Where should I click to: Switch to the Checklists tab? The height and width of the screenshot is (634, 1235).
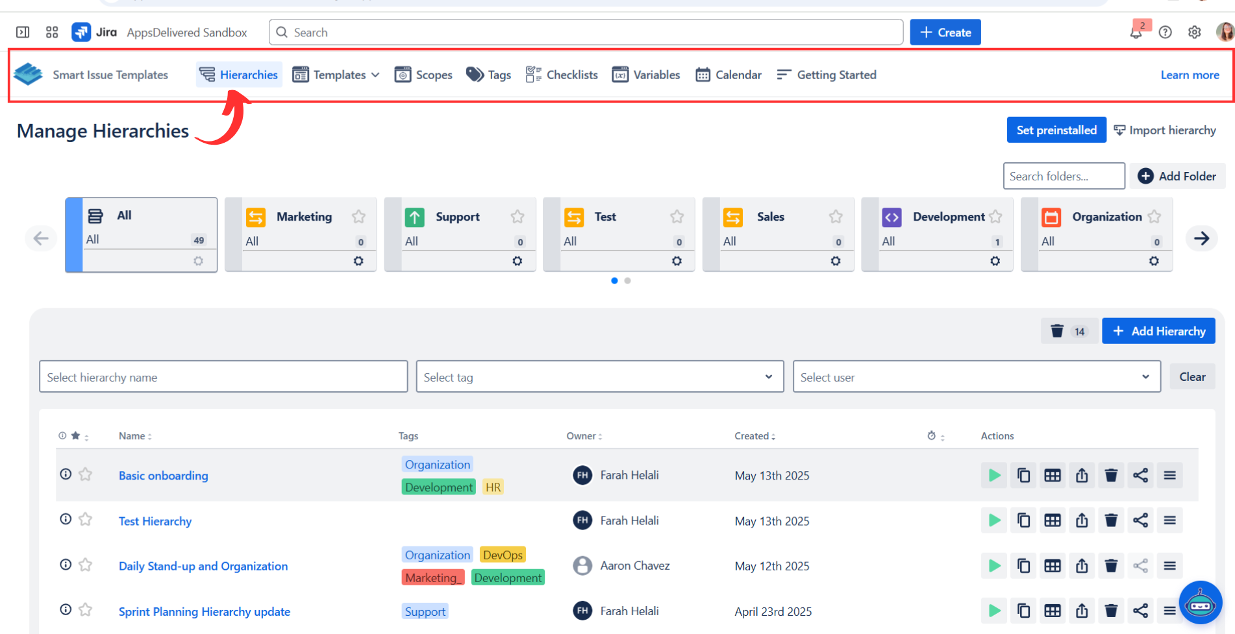(562, 75)
